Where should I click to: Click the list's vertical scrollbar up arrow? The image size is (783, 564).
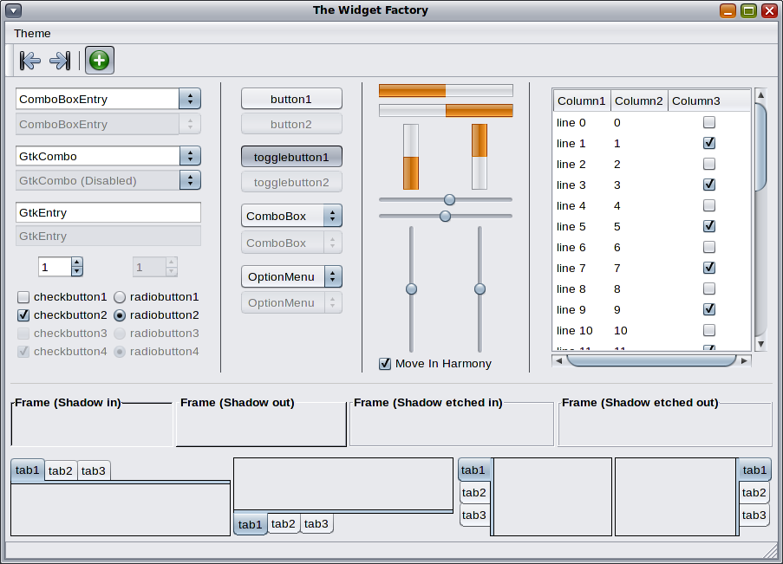point(760,94)
